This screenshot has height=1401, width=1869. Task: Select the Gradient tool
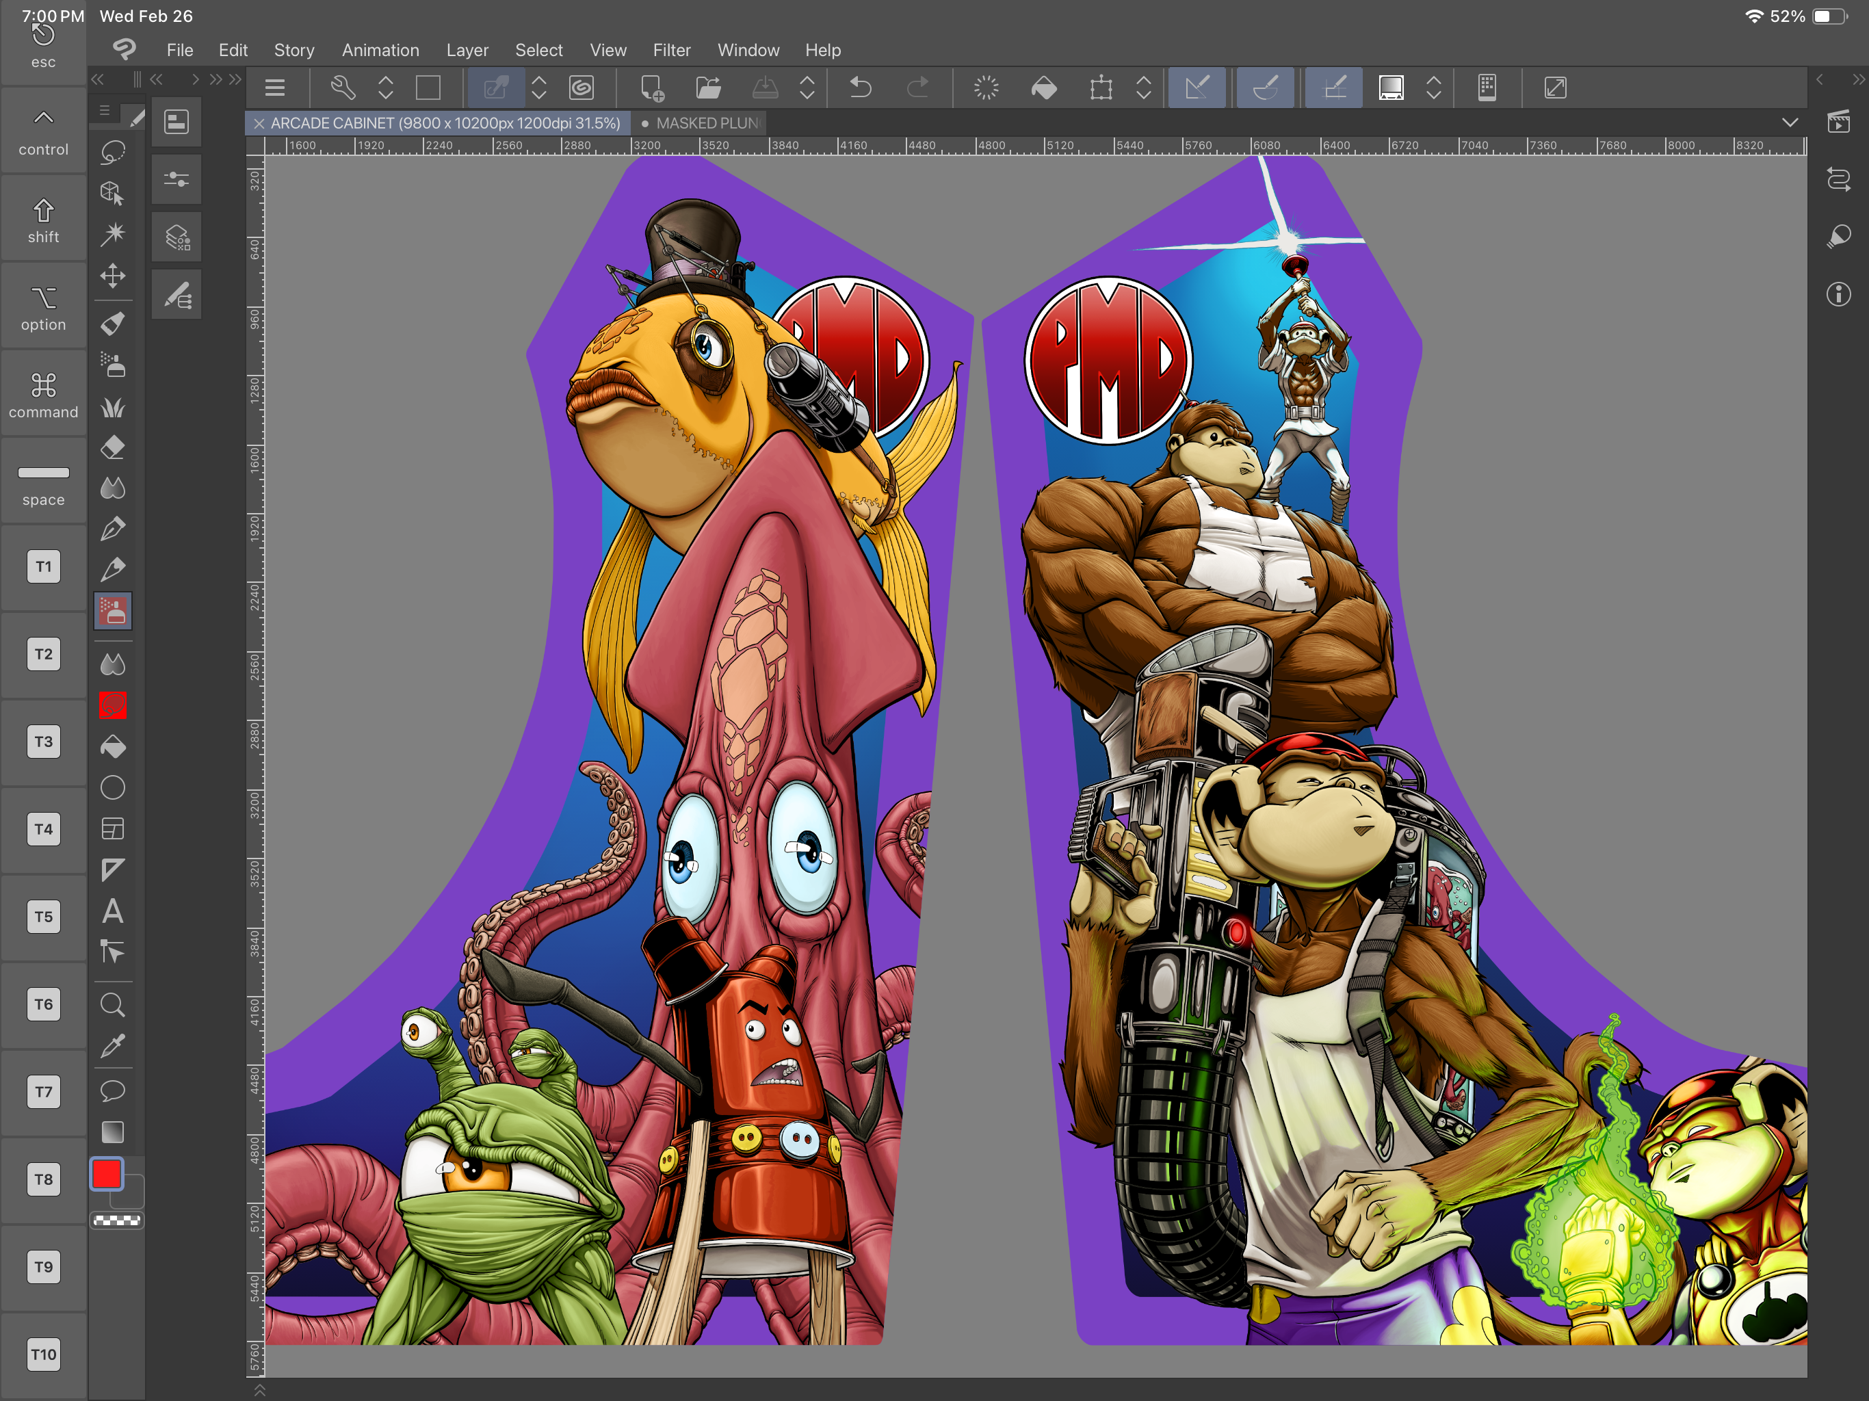112,1131
